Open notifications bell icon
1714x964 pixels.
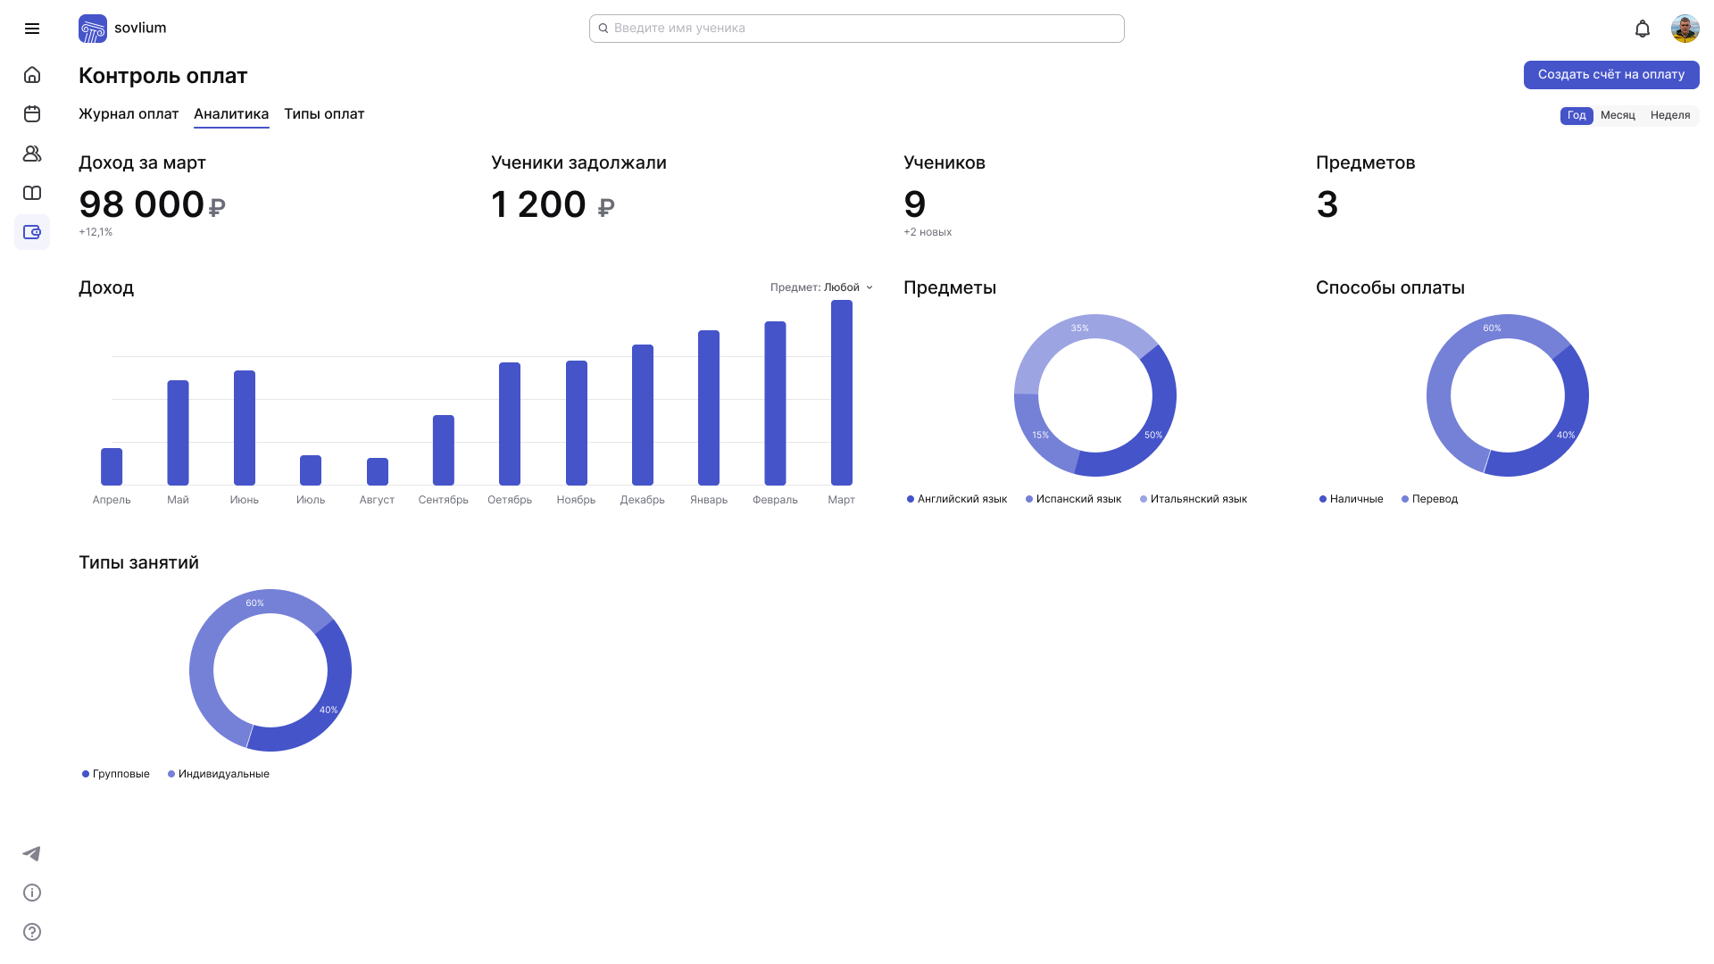1642,29
